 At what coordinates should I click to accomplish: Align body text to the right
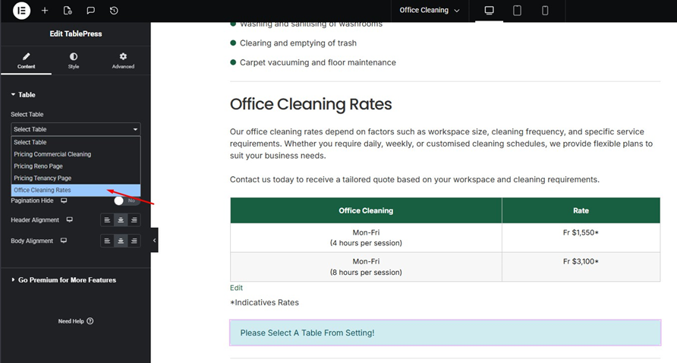[x=134, y=241]
